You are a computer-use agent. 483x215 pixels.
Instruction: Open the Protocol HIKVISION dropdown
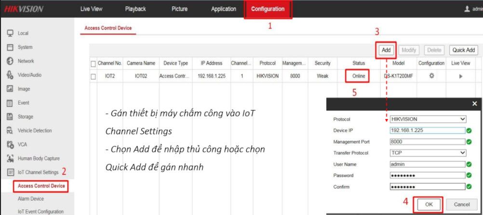[428, 119]
